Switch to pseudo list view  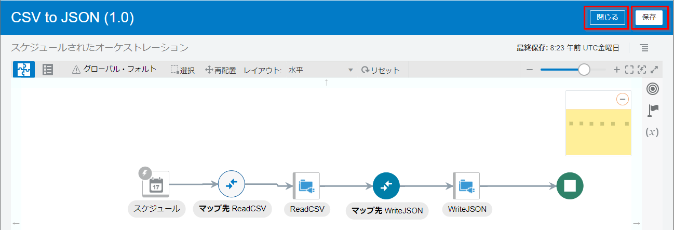tap(48, 70)
